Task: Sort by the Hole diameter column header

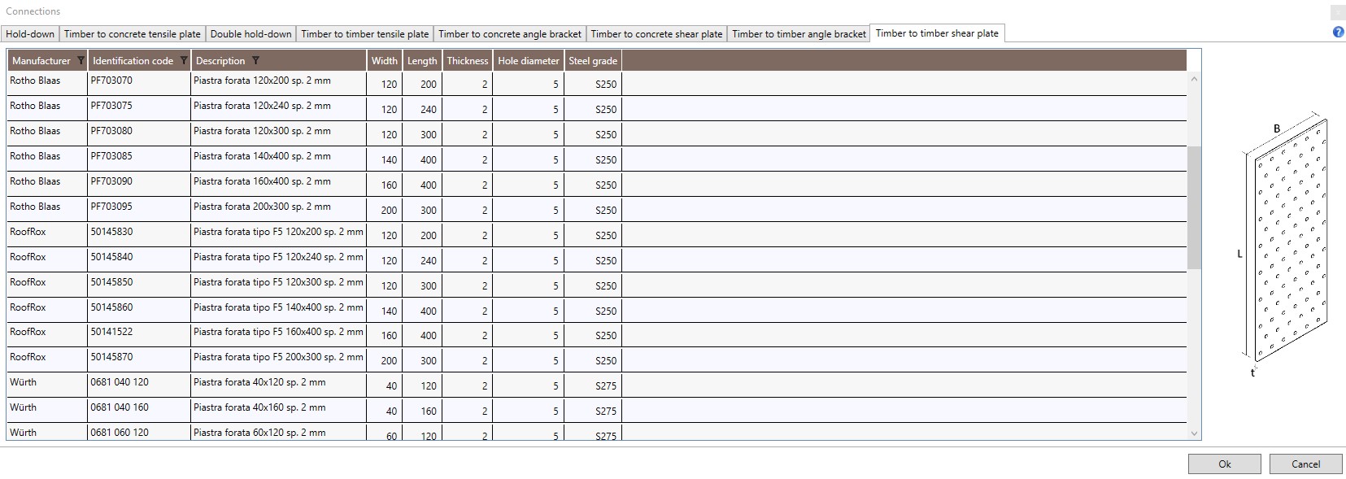Action: click(x=529, y=61)
